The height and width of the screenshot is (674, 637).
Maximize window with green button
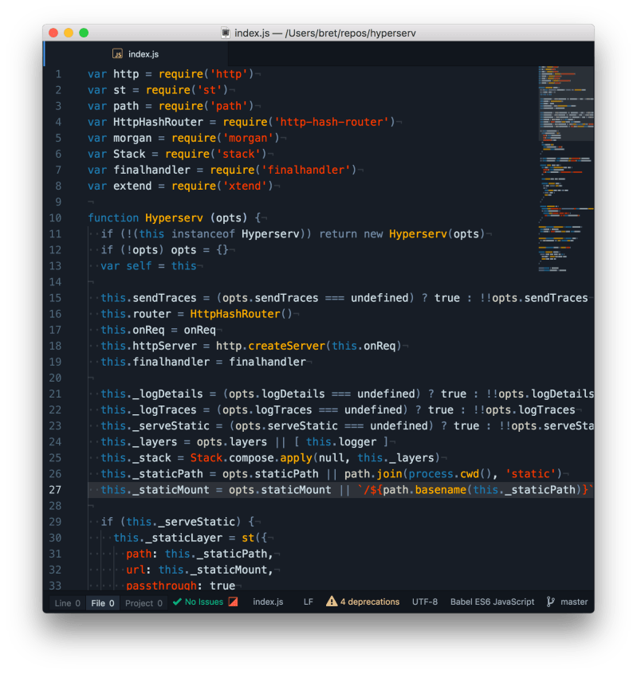[x=84, y=33]
